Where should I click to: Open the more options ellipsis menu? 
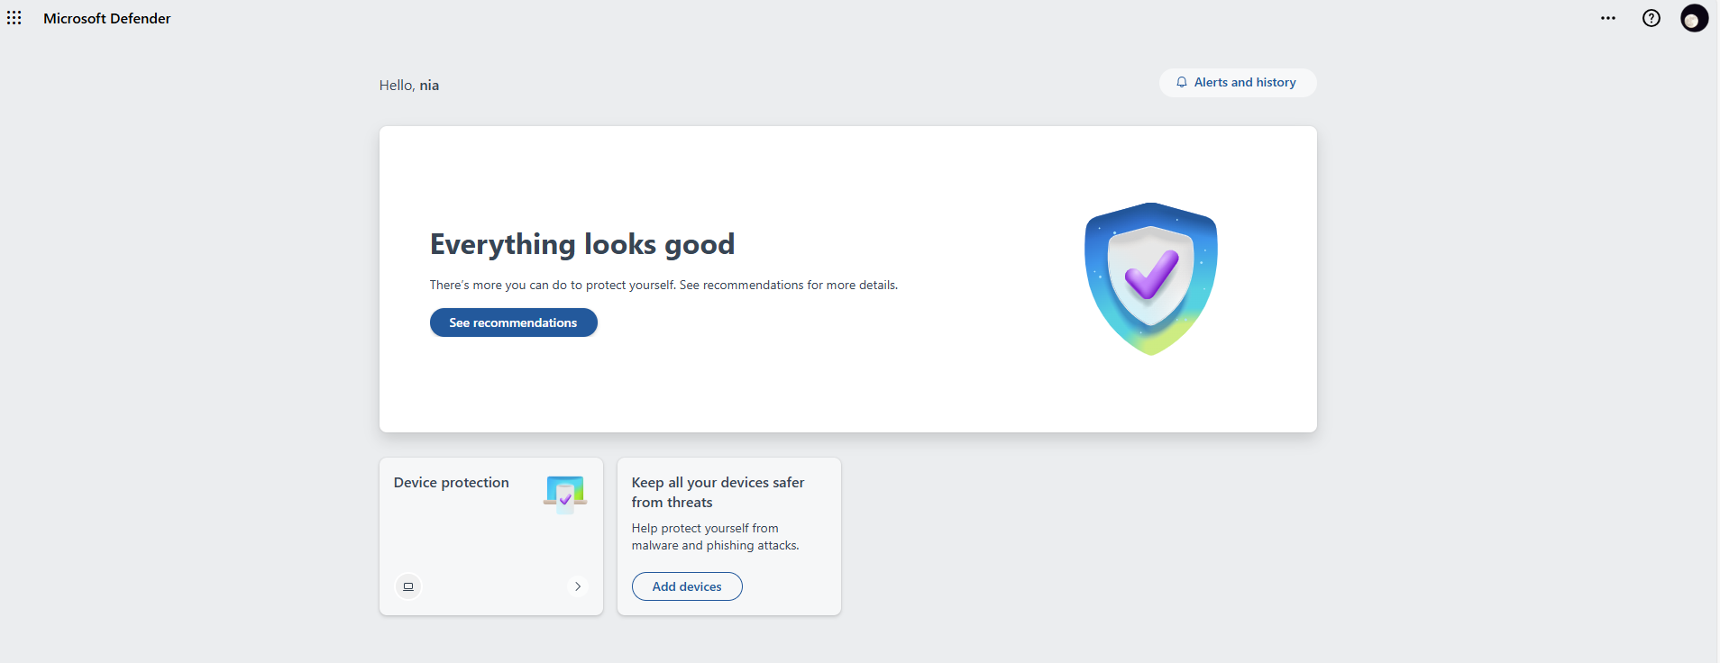click(1608, 18)
